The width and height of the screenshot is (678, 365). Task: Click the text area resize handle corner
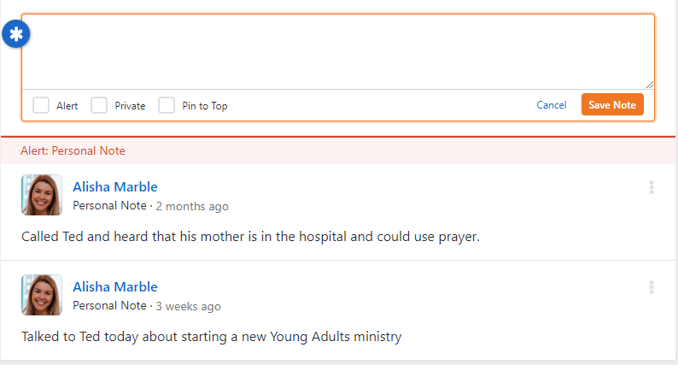click(x=650, y=85)
